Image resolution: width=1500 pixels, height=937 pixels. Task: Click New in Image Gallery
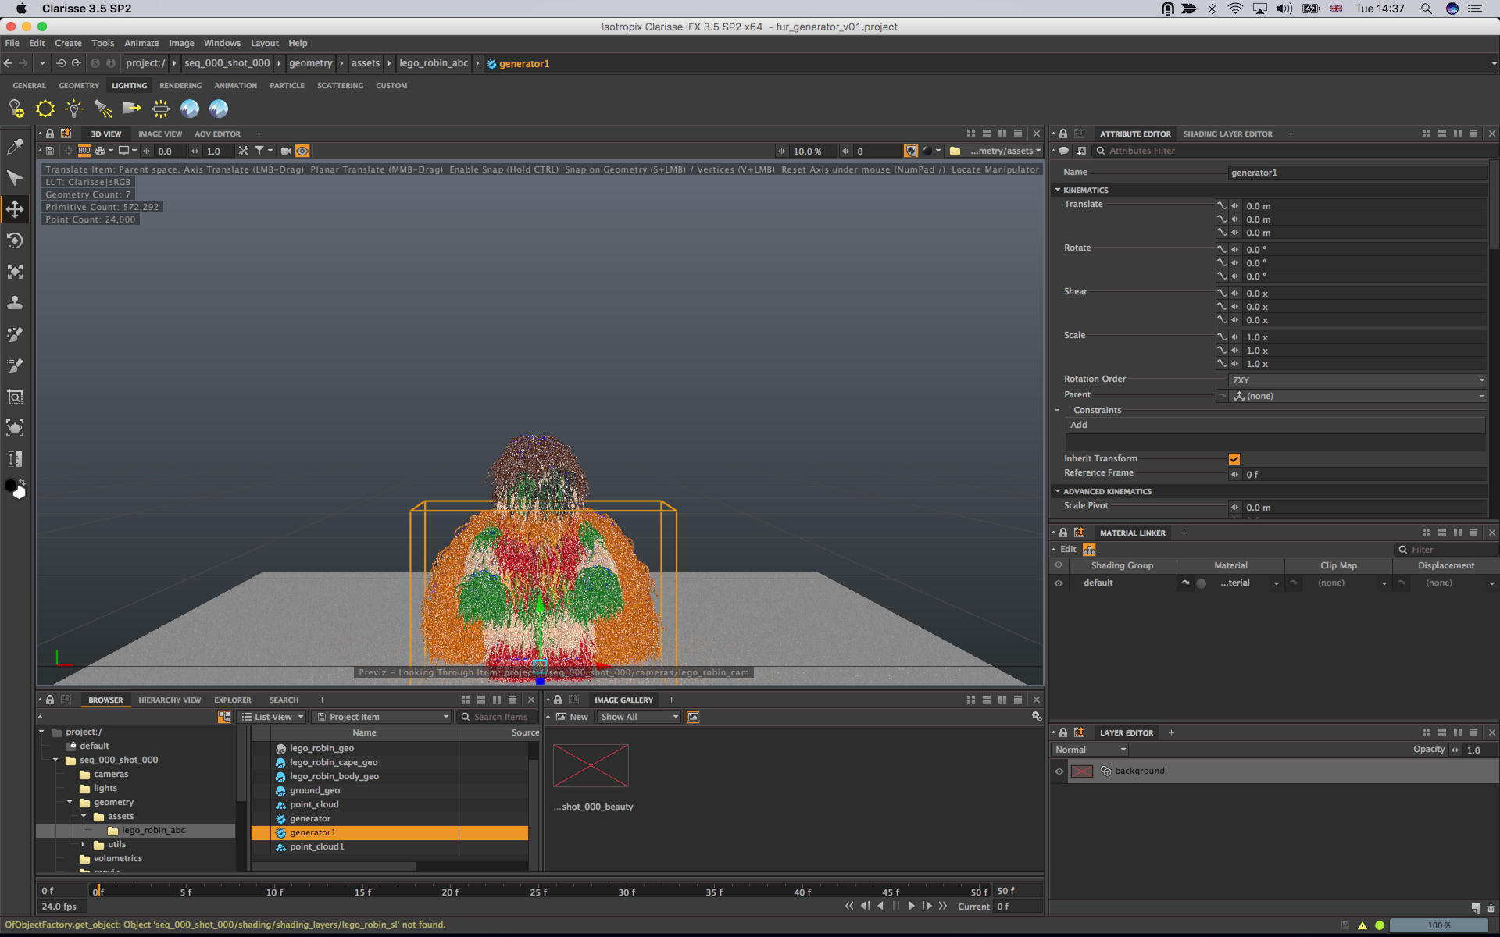click(573, 717)
